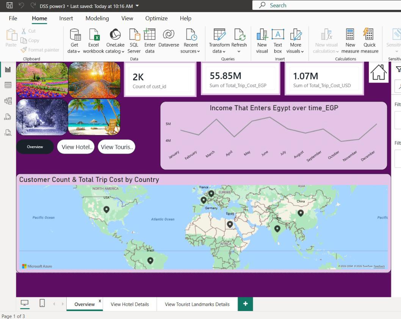Expand the Get data dropdown arrow
The height and width of the screenshot is (319, 401).
(78, 52)
